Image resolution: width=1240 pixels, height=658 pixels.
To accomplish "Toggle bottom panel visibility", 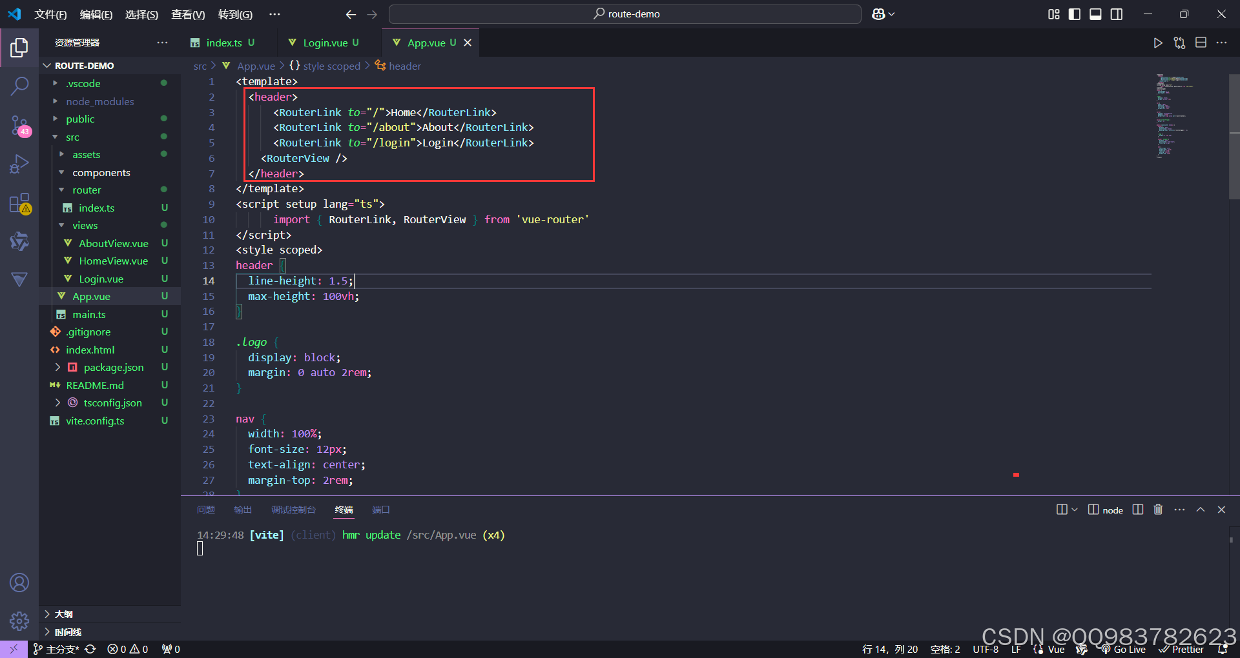I will (x=1095, y=14).
